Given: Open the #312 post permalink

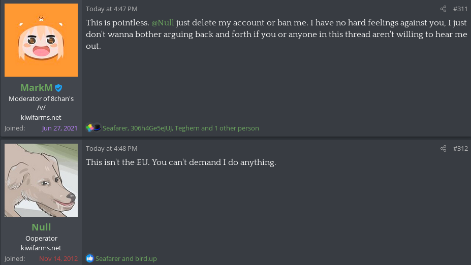Looking at the screenshot, I should pos(460,149).
